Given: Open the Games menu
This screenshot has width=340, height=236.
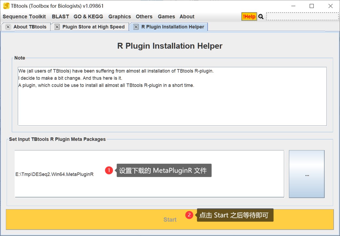Looking at the screenshot, I should (x=166, y=16).
